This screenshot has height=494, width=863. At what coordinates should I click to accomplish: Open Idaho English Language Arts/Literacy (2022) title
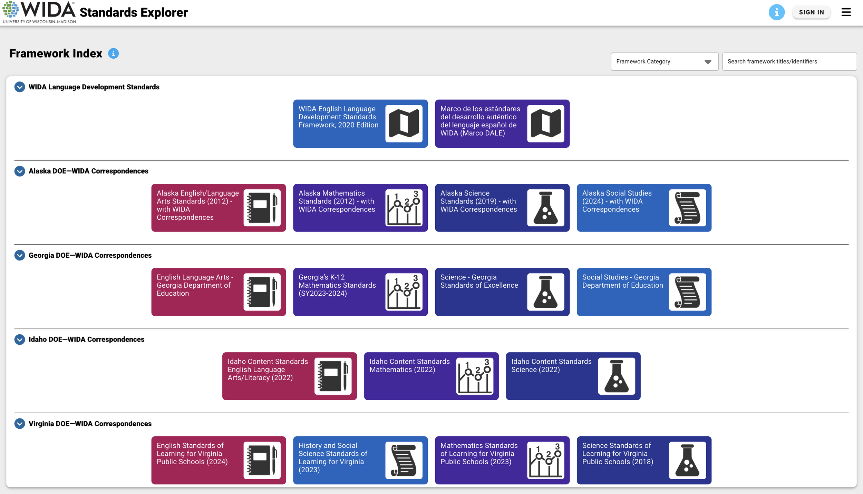pos(268,369)
